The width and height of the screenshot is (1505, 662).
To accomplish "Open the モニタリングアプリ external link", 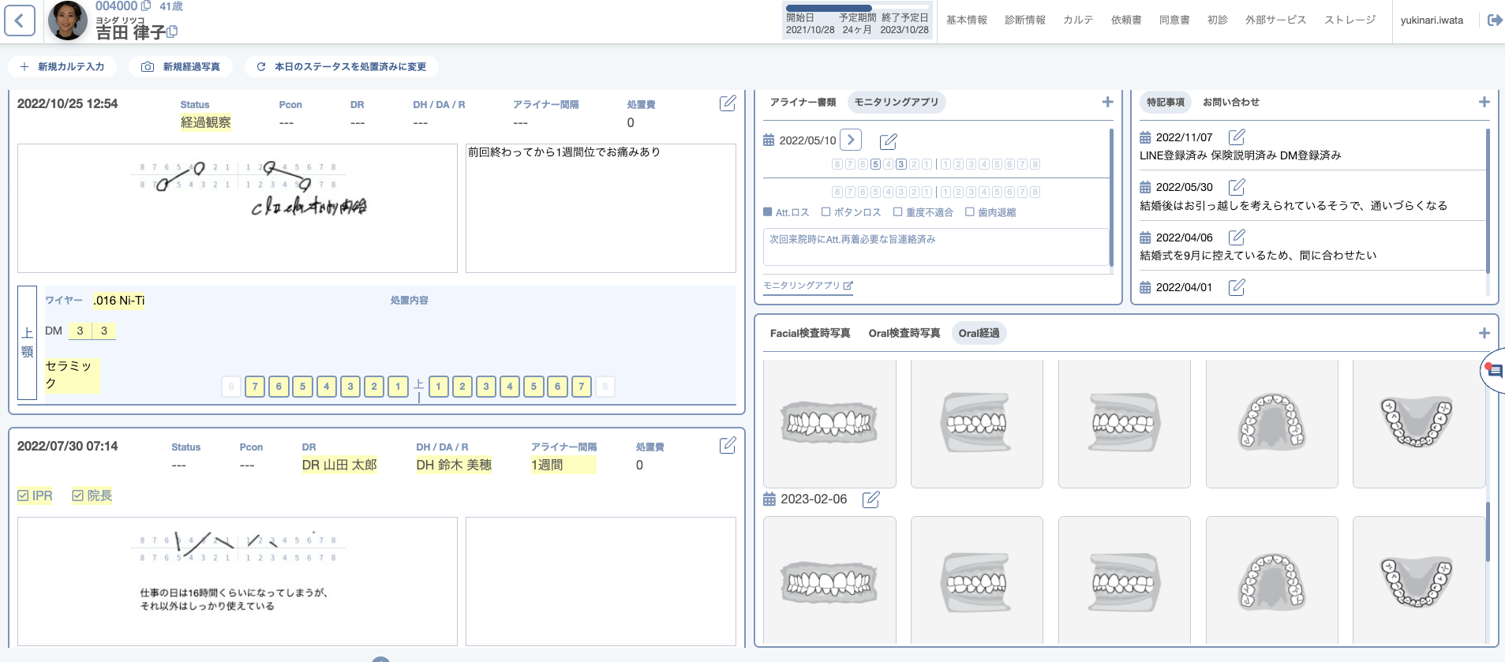I will tap(808, 286).
